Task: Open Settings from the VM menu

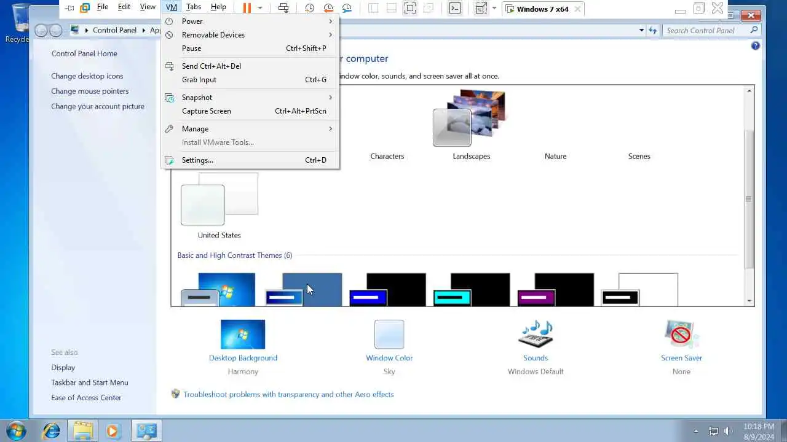Action: [x=250, y=160]
